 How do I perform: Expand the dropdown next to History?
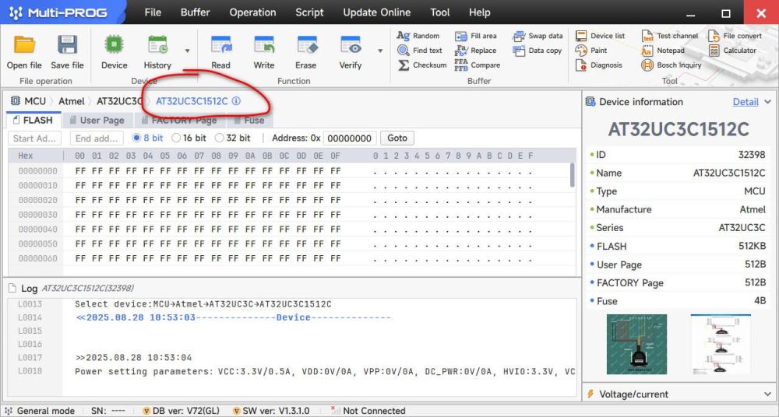[187, 50]
